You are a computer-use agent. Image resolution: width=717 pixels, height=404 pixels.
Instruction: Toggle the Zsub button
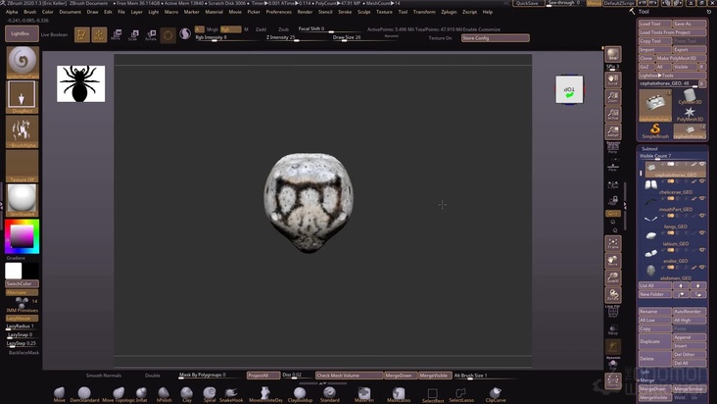(x=283, y=29)
